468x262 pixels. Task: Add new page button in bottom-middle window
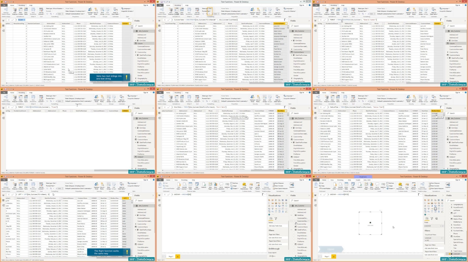click(x=178, y=257)
